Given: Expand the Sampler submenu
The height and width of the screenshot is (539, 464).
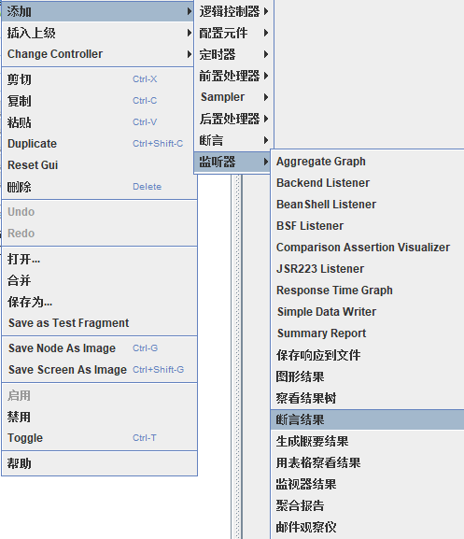Looking at the screenshot, I should pyautogui.click(x=233, y=97).
